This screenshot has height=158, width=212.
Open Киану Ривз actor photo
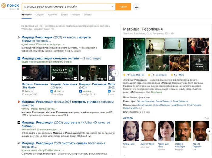[x=131, y=131]
